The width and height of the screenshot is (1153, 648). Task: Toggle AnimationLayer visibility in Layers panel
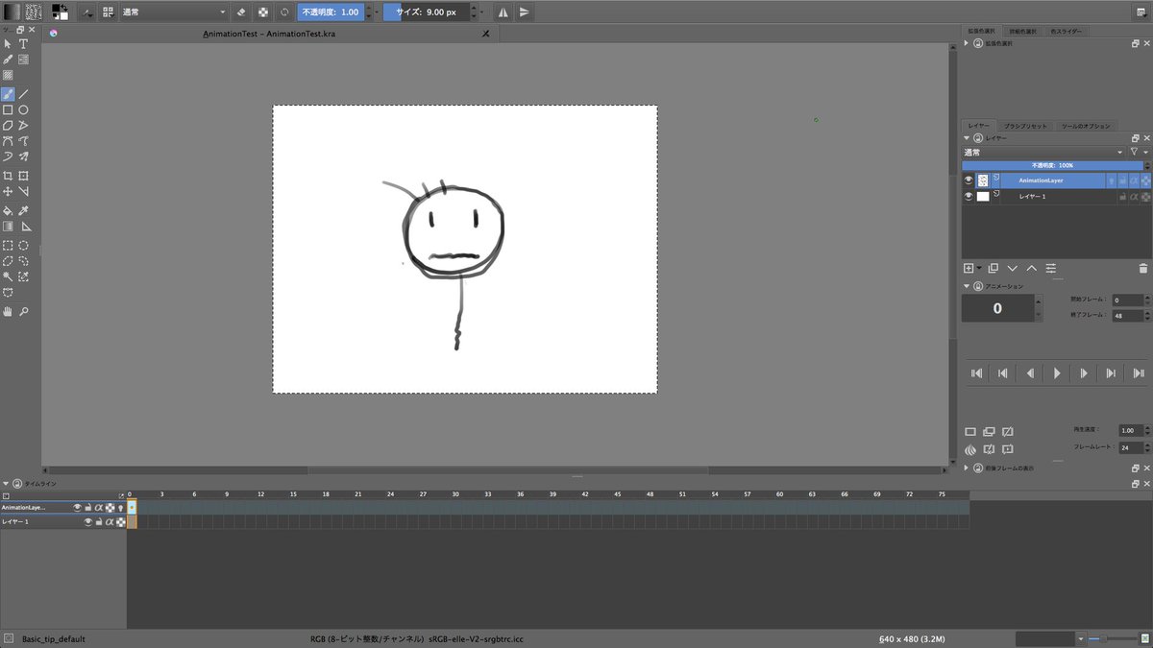click(969, 180)
